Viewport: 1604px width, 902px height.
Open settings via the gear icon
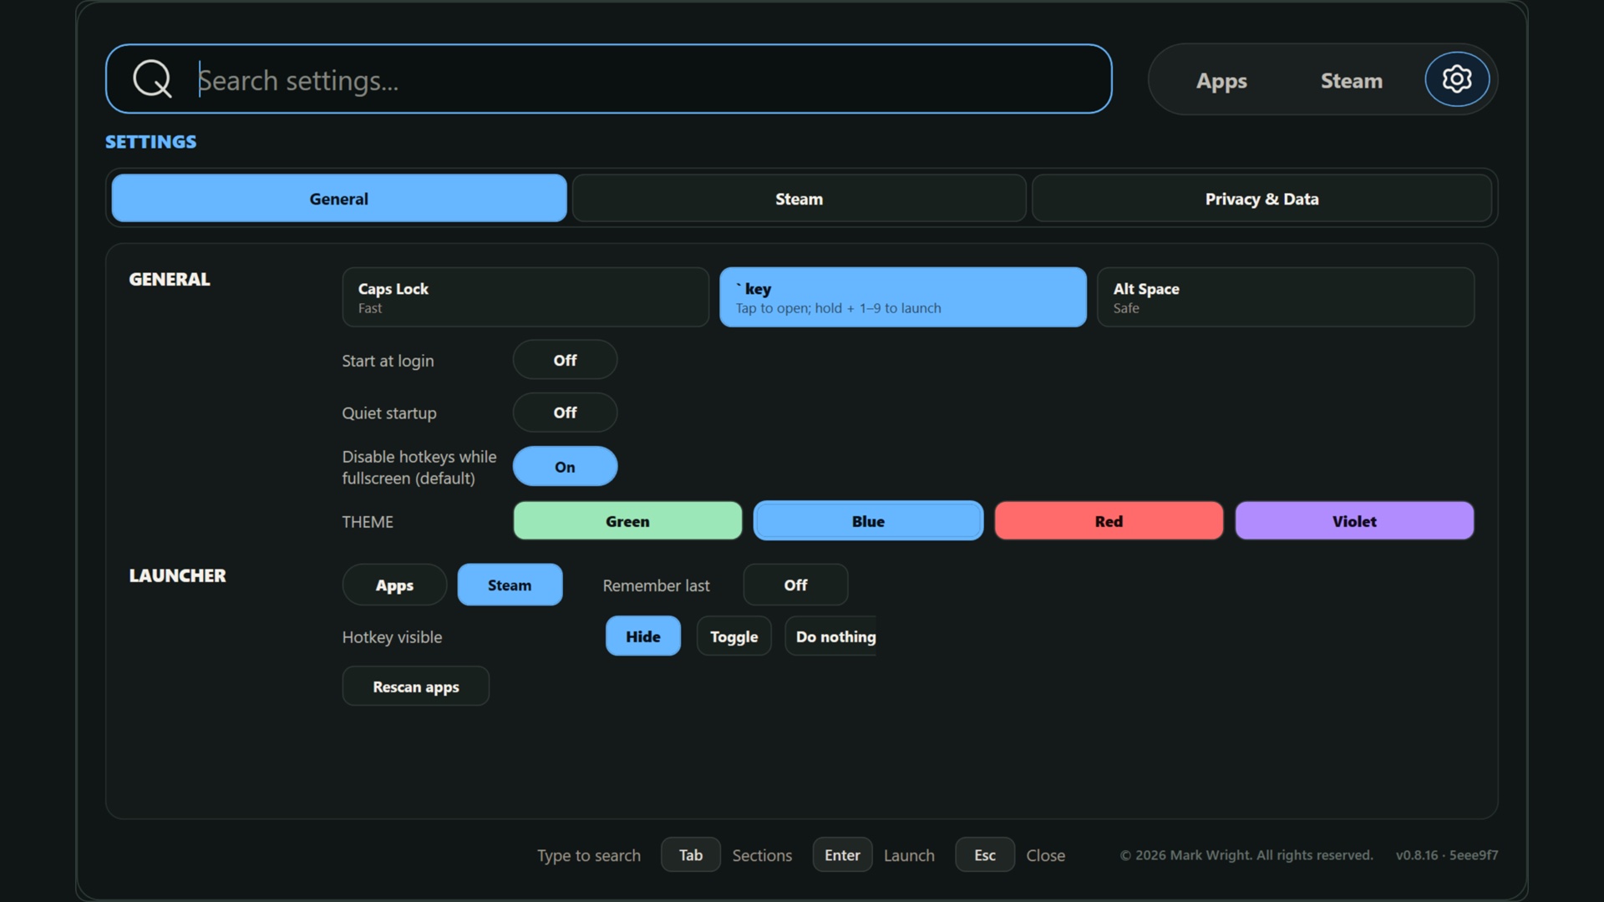click(x=1456, y=79)
